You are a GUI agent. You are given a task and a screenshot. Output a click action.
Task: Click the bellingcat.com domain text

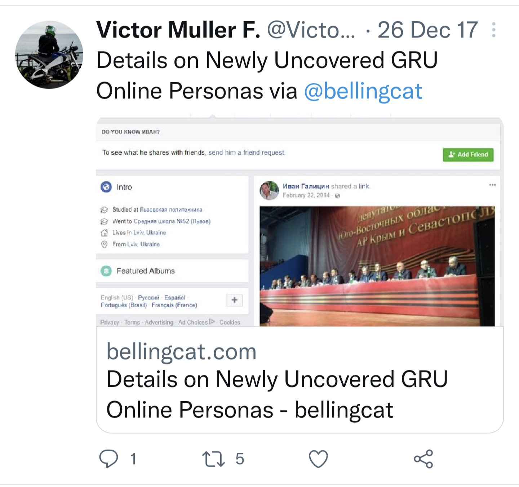(182, 351)
